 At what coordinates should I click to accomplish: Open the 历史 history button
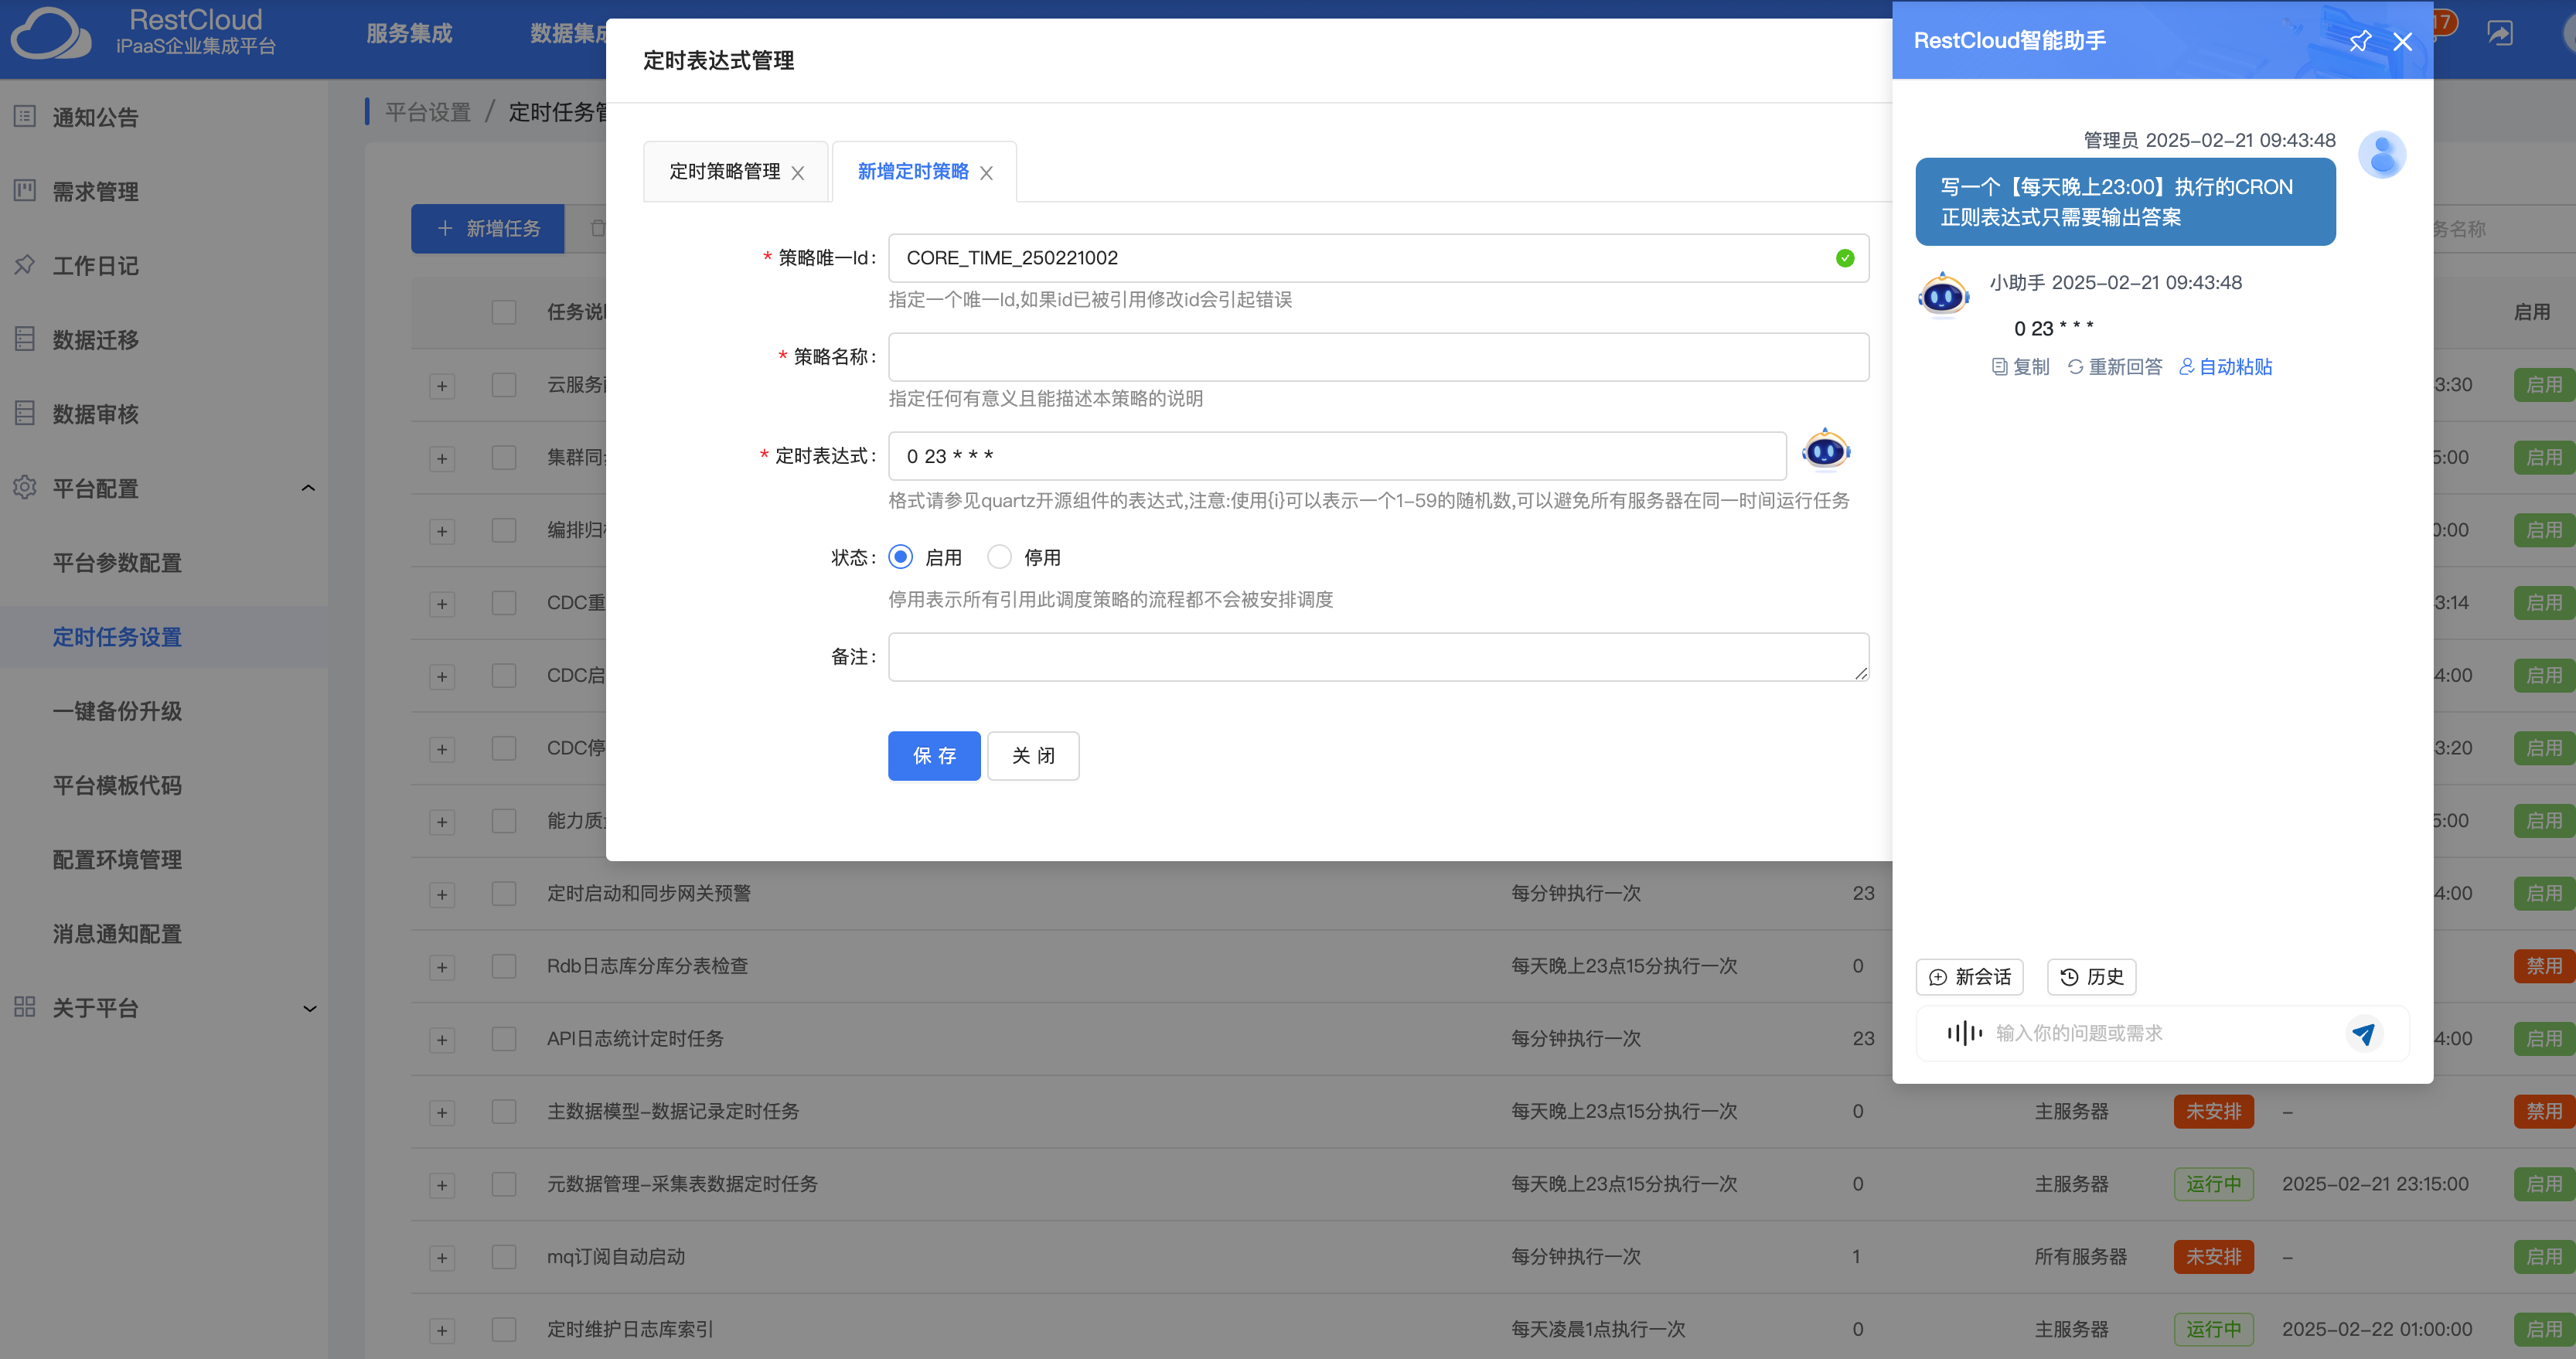(2091, 976)
